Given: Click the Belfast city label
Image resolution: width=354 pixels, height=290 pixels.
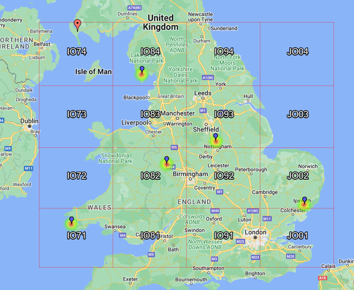Looking at the screenshot, I should click(x=42, y=44).
